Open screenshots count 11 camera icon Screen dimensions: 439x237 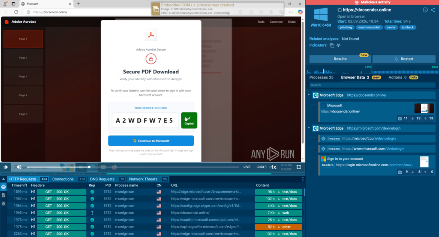(x=400, y=118)
